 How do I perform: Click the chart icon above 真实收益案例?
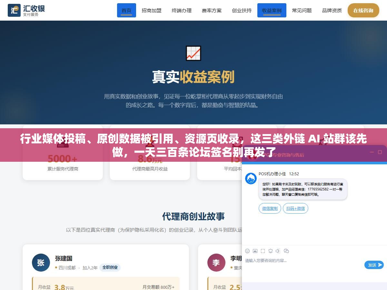[193, 53]
